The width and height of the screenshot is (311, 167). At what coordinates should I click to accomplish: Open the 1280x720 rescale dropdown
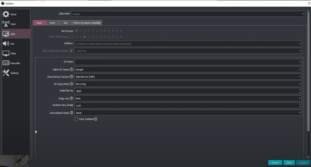click(x=188, y=51)
